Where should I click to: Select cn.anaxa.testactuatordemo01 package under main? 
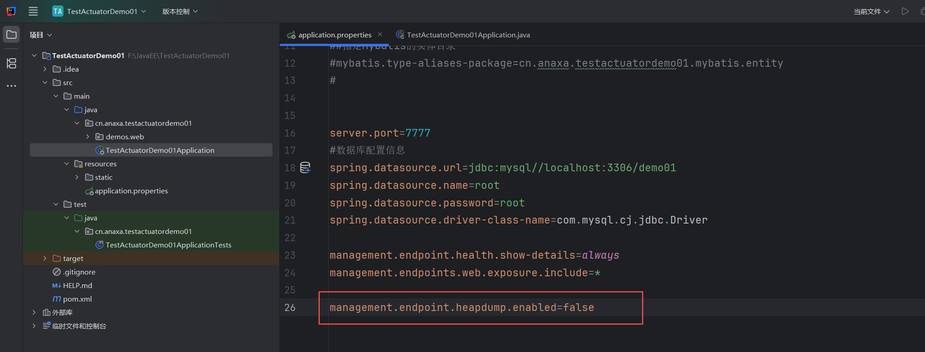pyautogui.click(x=151, y=123)
